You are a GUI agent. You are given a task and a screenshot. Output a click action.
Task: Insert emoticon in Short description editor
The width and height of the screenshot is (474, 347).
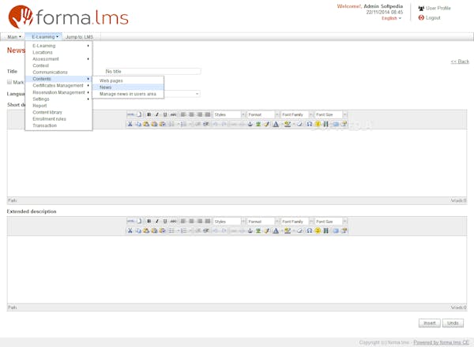coord(318,124)
